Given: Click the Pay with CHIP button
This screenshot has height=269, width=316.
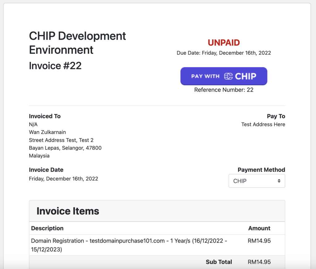Looking at the screenshot, I should (224, 76).
